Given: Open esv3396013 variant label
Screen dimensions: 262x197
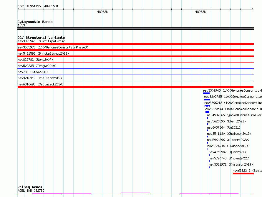Looking at the screenshot, I should (233, 103).
